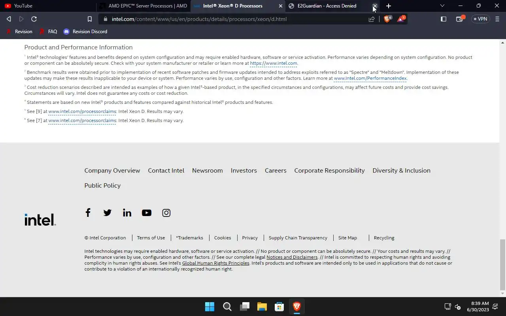Click Brave browser taskbar icon

297,307
